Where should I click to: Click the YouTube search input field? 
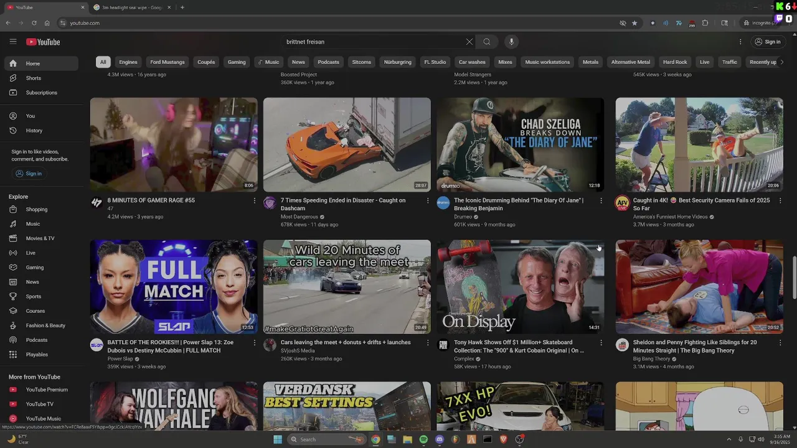tap(374, 42)
